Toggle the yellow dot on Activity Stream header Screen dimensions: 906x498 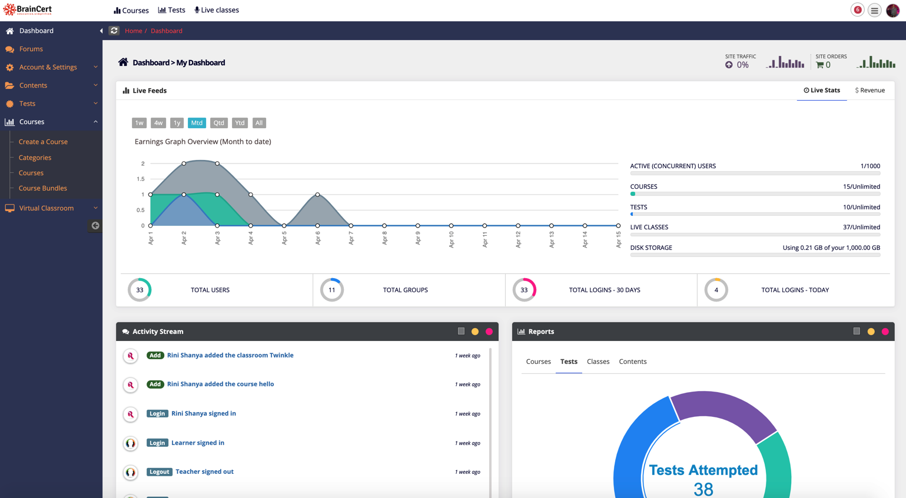(x=475, y=331)
